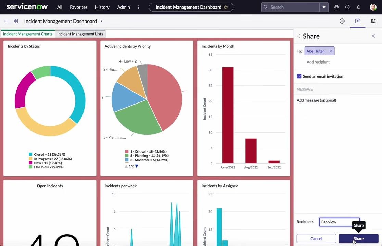Viewport: 382px width, 246px height.
Task: Click Incidents by Assignee widget title
Action: (x=220, y=186)
